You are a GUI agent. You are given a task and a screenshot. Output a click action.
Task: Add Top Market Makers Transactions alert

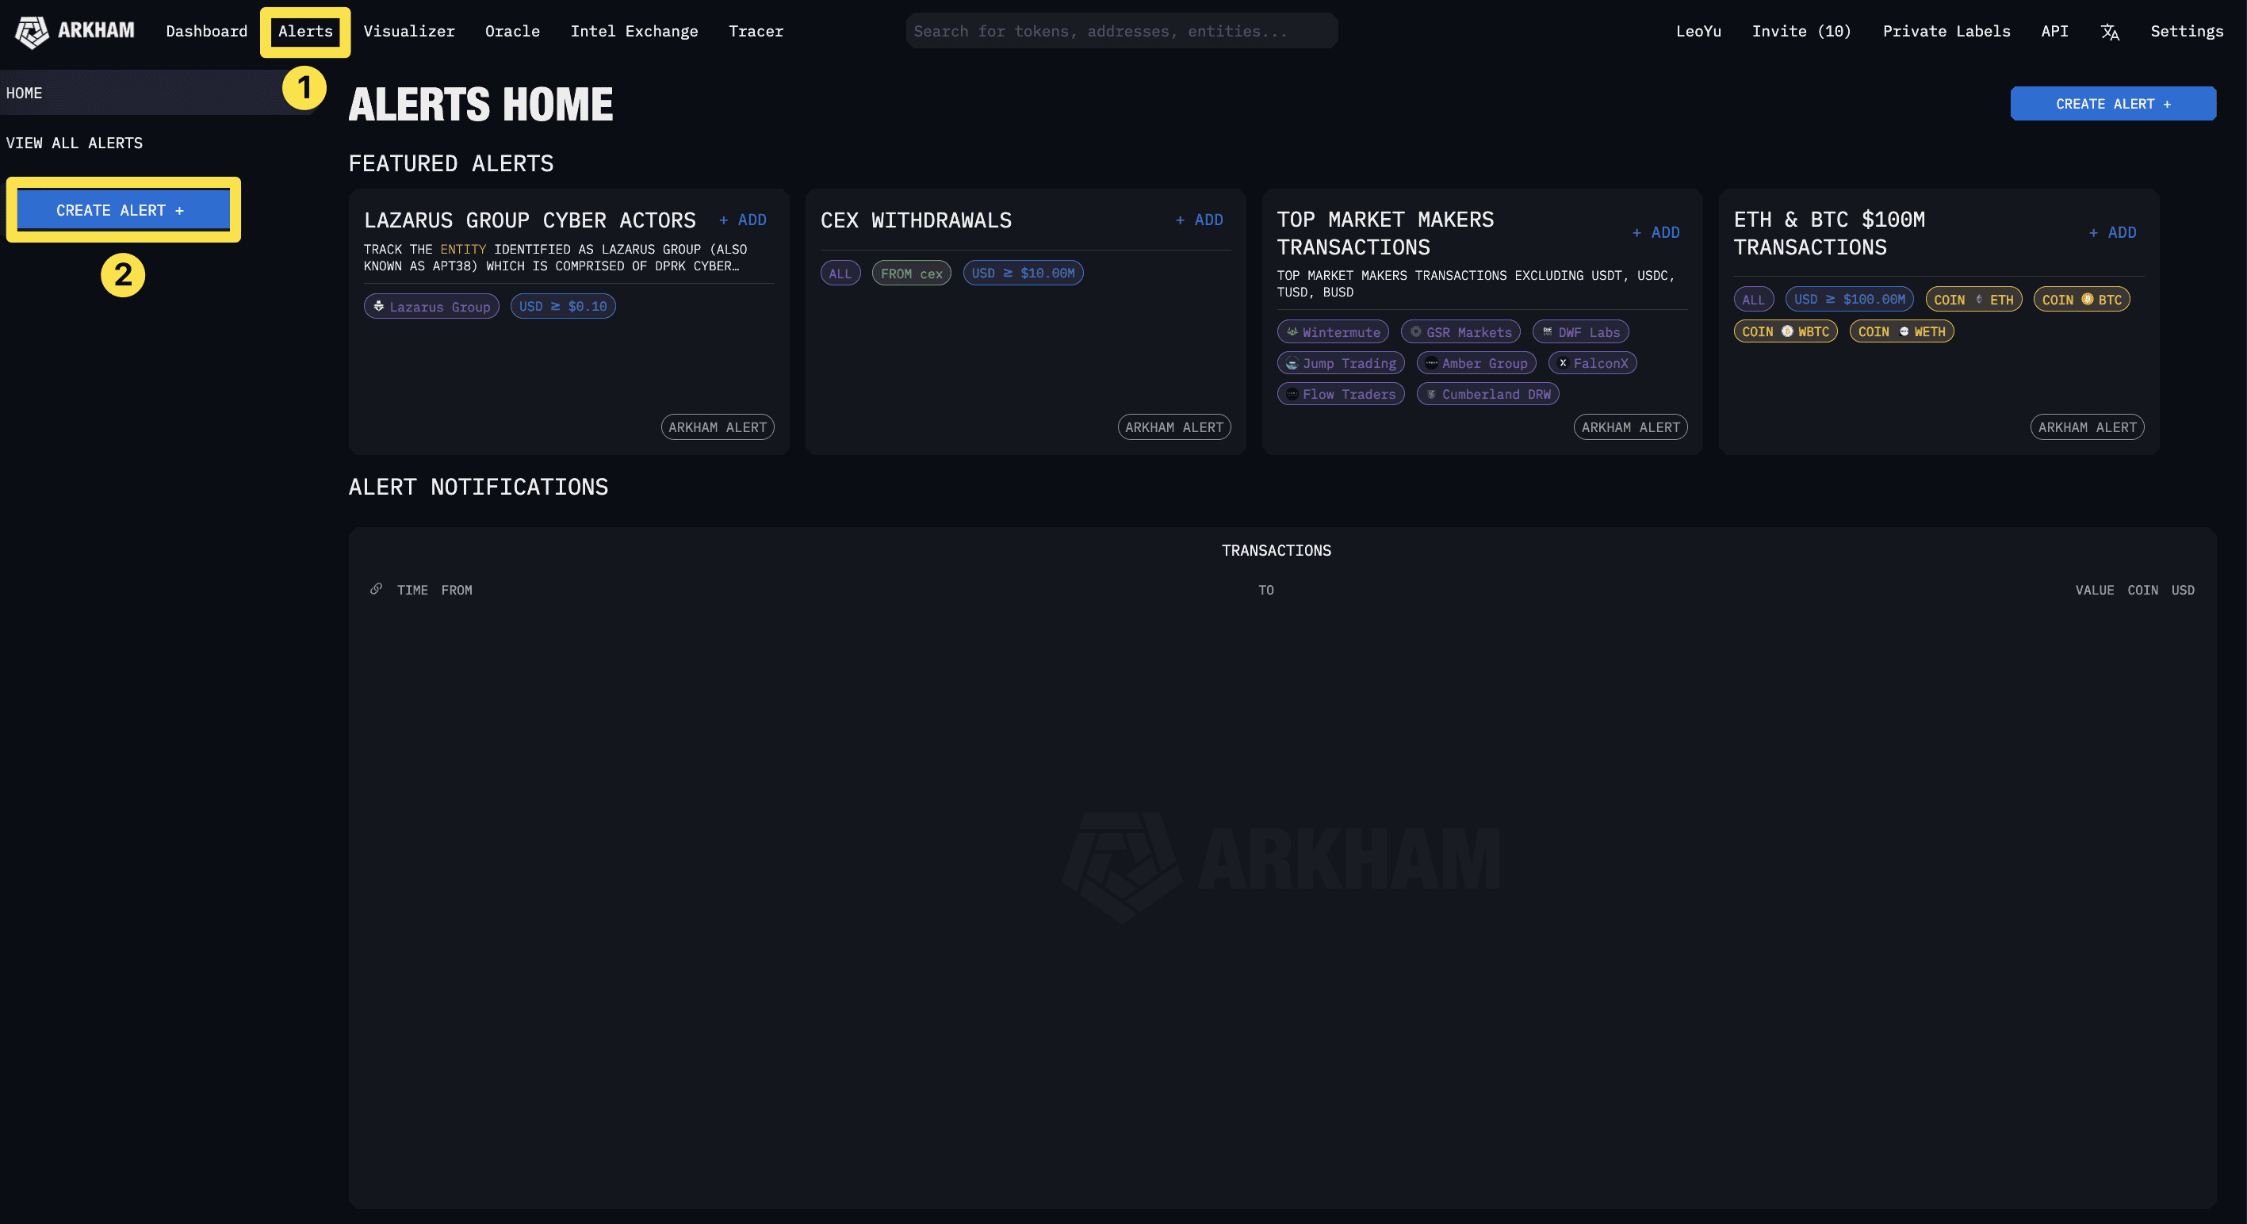tap(1656, 233)
